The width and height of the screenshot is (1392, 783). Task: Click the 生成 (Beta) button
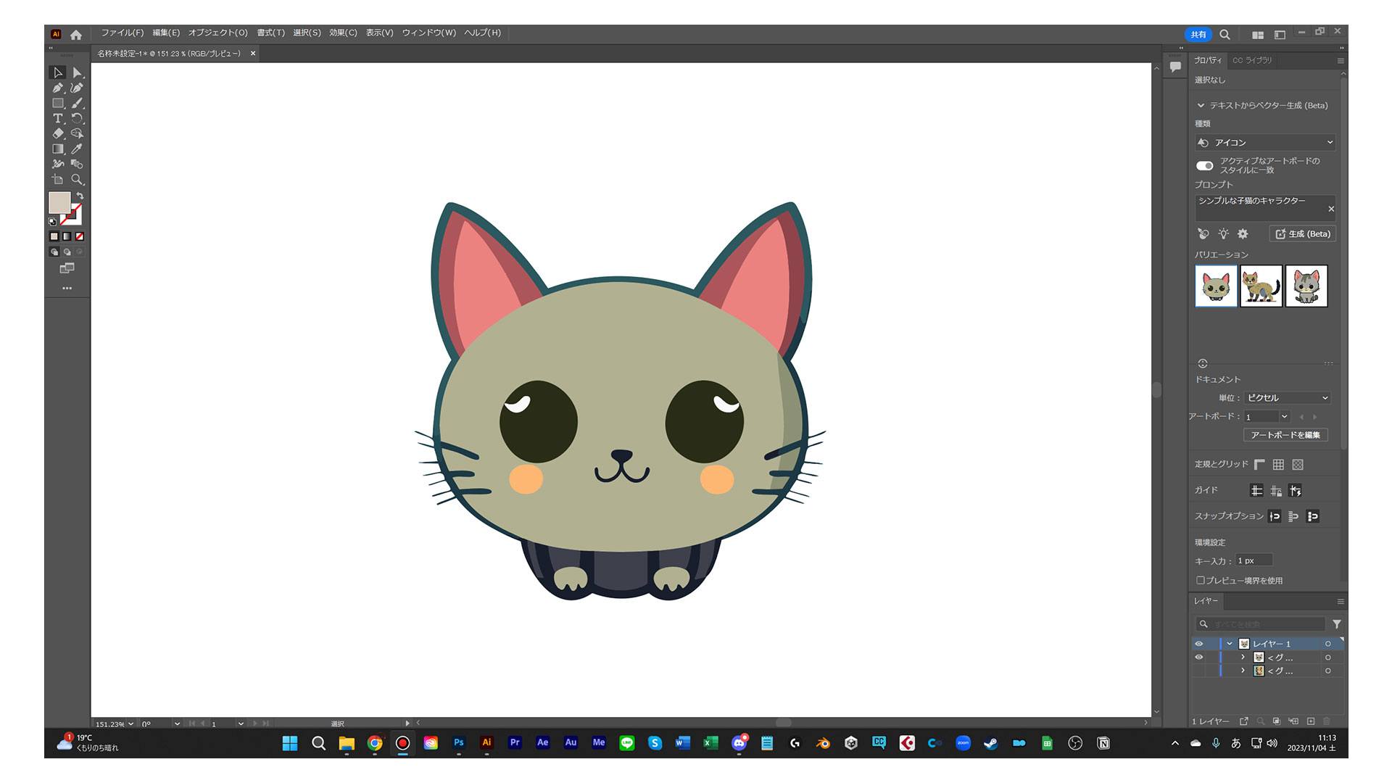(x=1302, y=233)
